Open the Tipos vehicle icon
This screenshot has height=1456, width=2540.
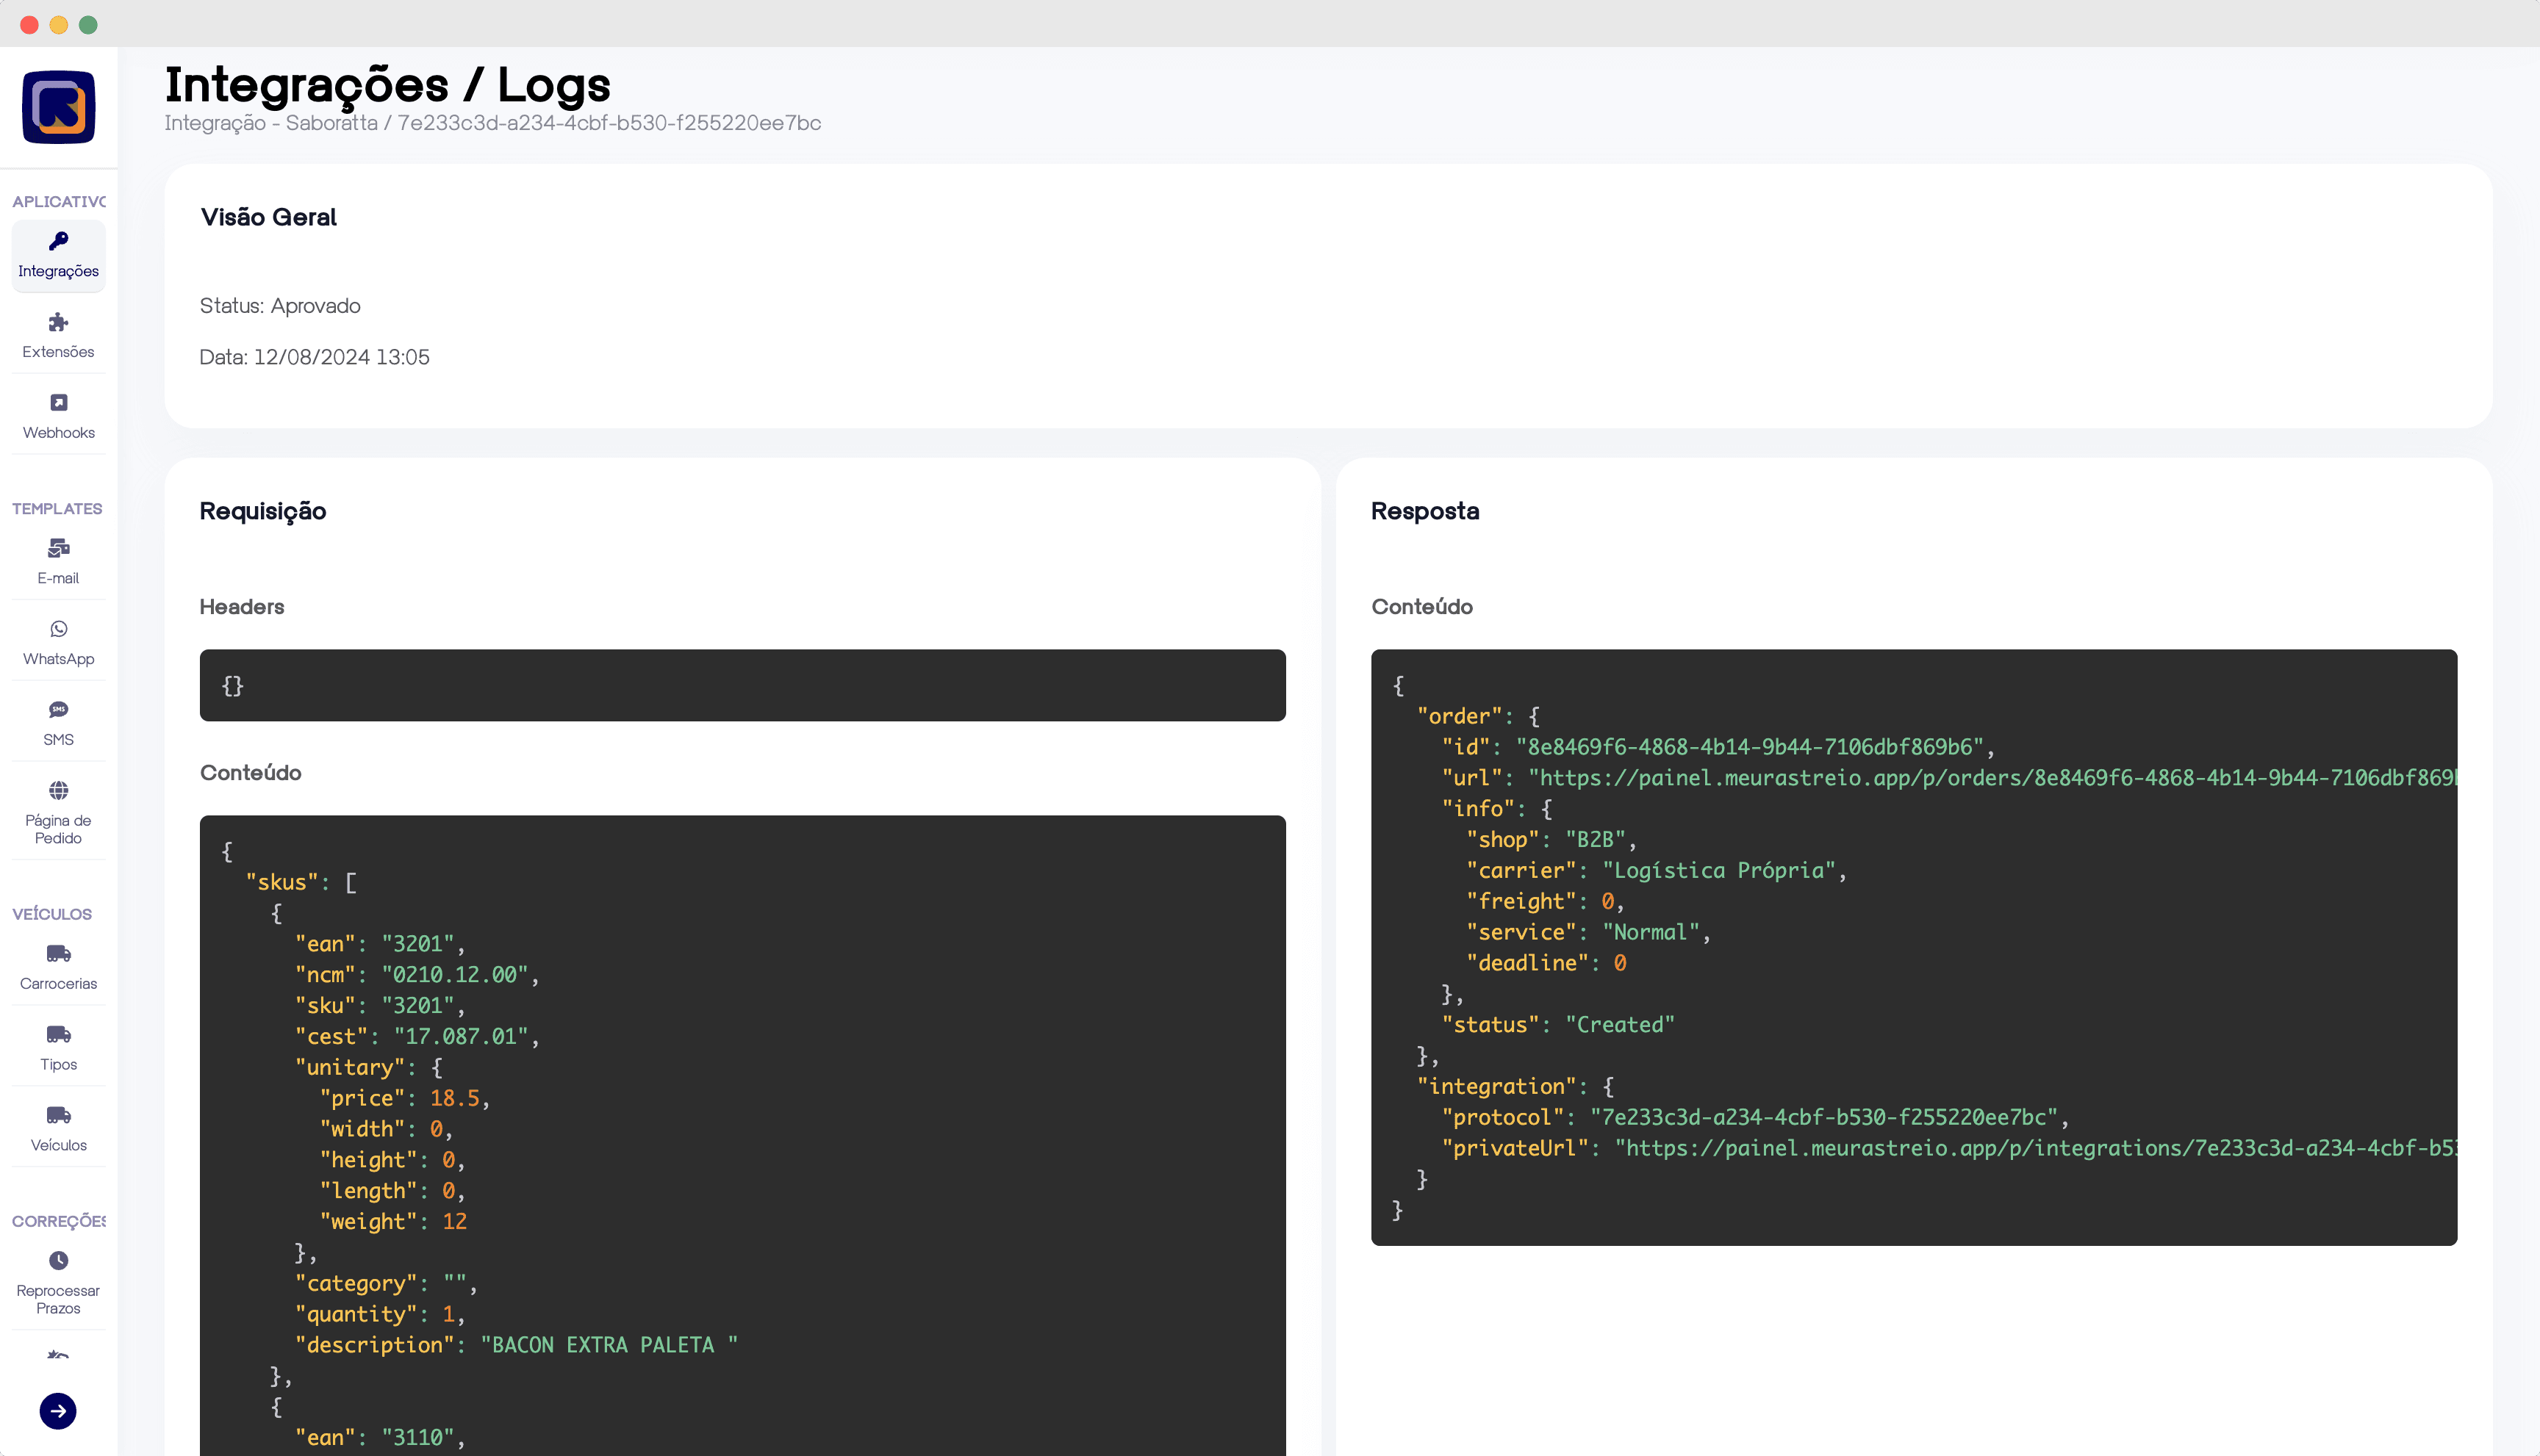[x=58, y=1034]
